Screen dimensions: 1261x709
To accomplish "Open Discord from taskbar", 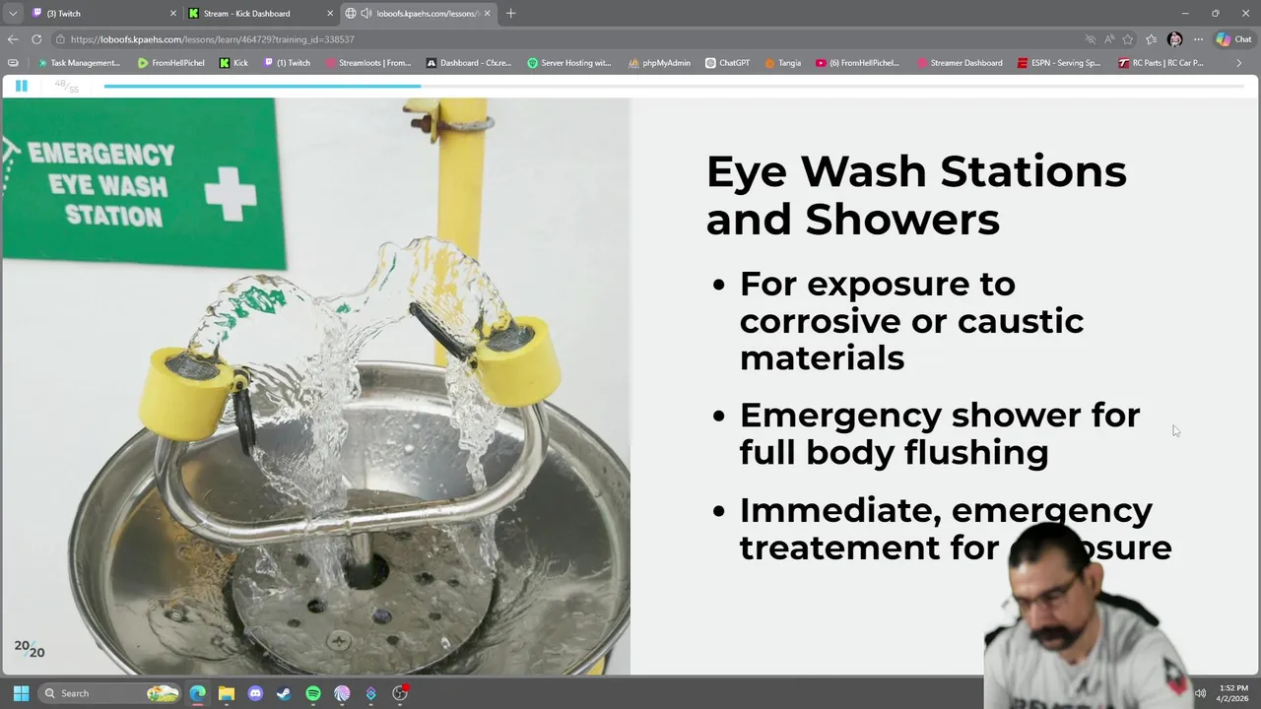I will point(255,693).
